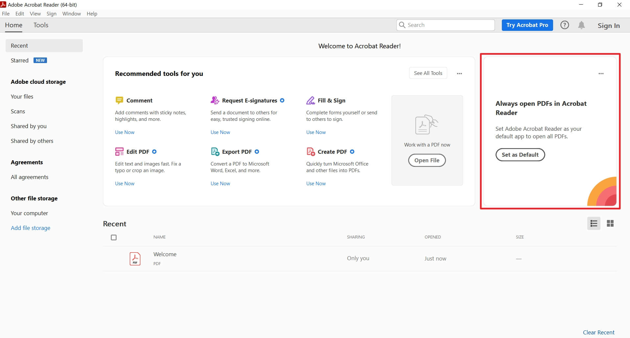Click the Edit PDF tool icon

click(x=119, y=151)
